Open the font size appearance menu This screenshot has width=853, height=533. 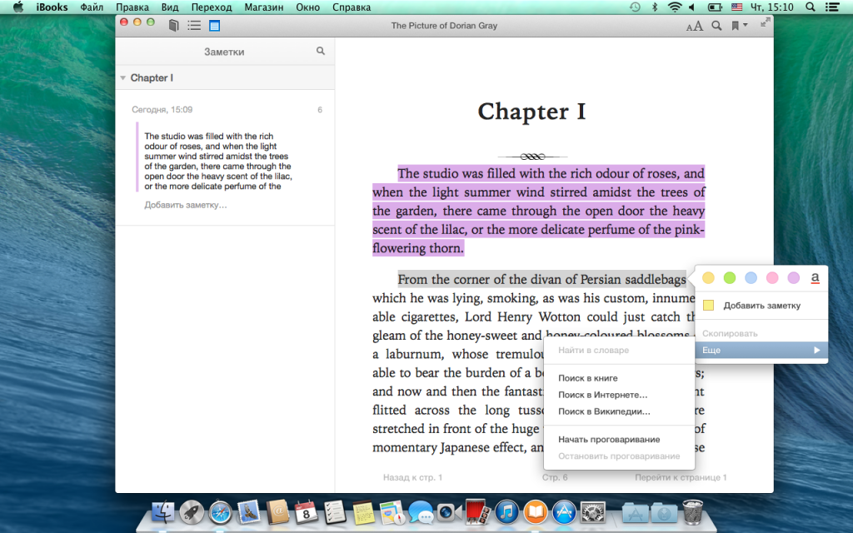pos(694,26)
